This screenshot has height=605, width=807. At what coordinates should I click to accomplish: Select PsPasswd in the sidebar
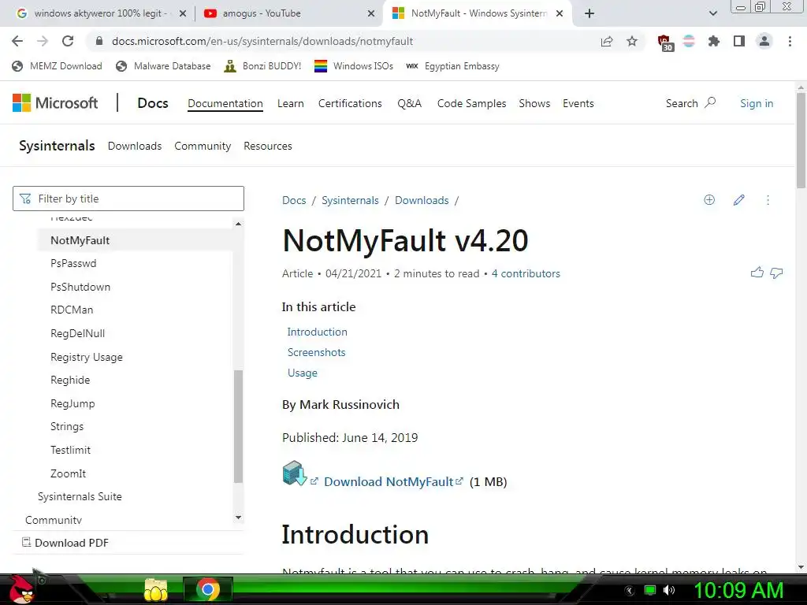[73, 263]
